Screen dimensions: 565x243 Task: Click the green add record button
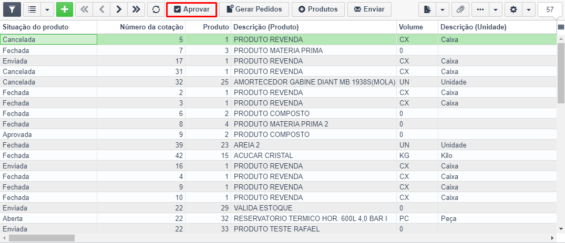pos(65,9)
